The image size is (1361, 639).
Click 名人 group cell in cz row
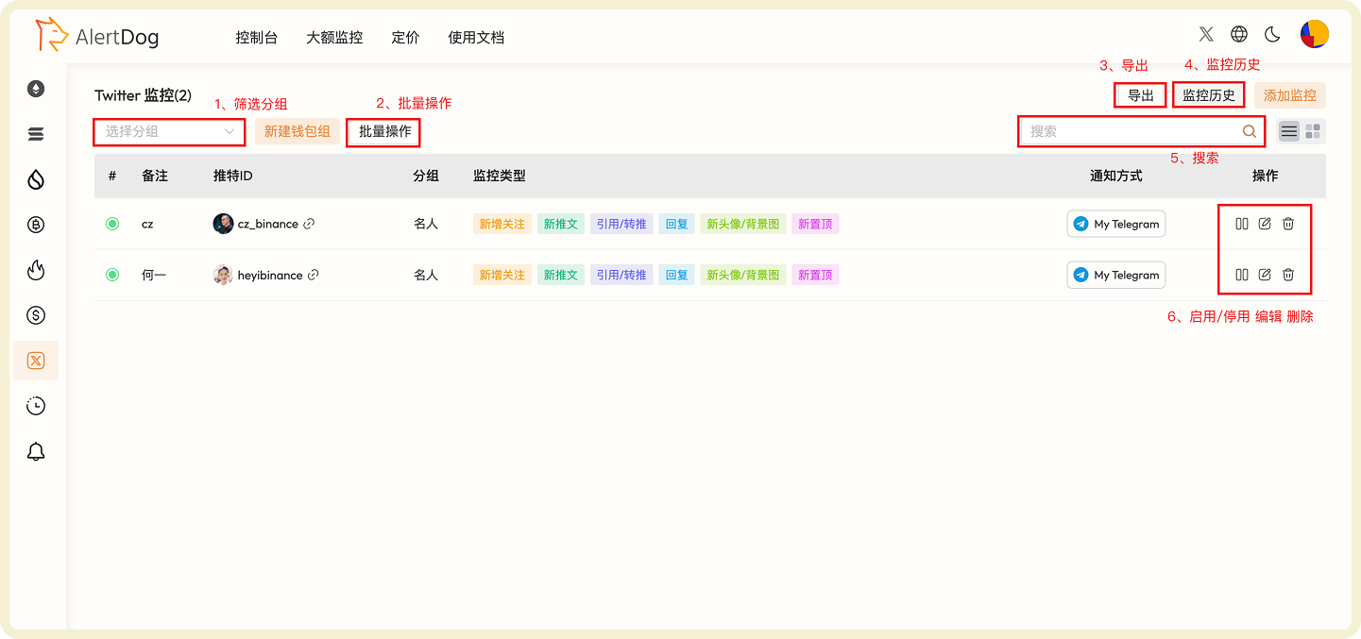tap(426, 224)
